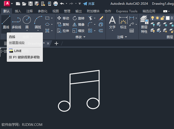The image size is (174, 129).
Task: Activate the Mirror (镜像) tool
Action: (x=79, y=24)
